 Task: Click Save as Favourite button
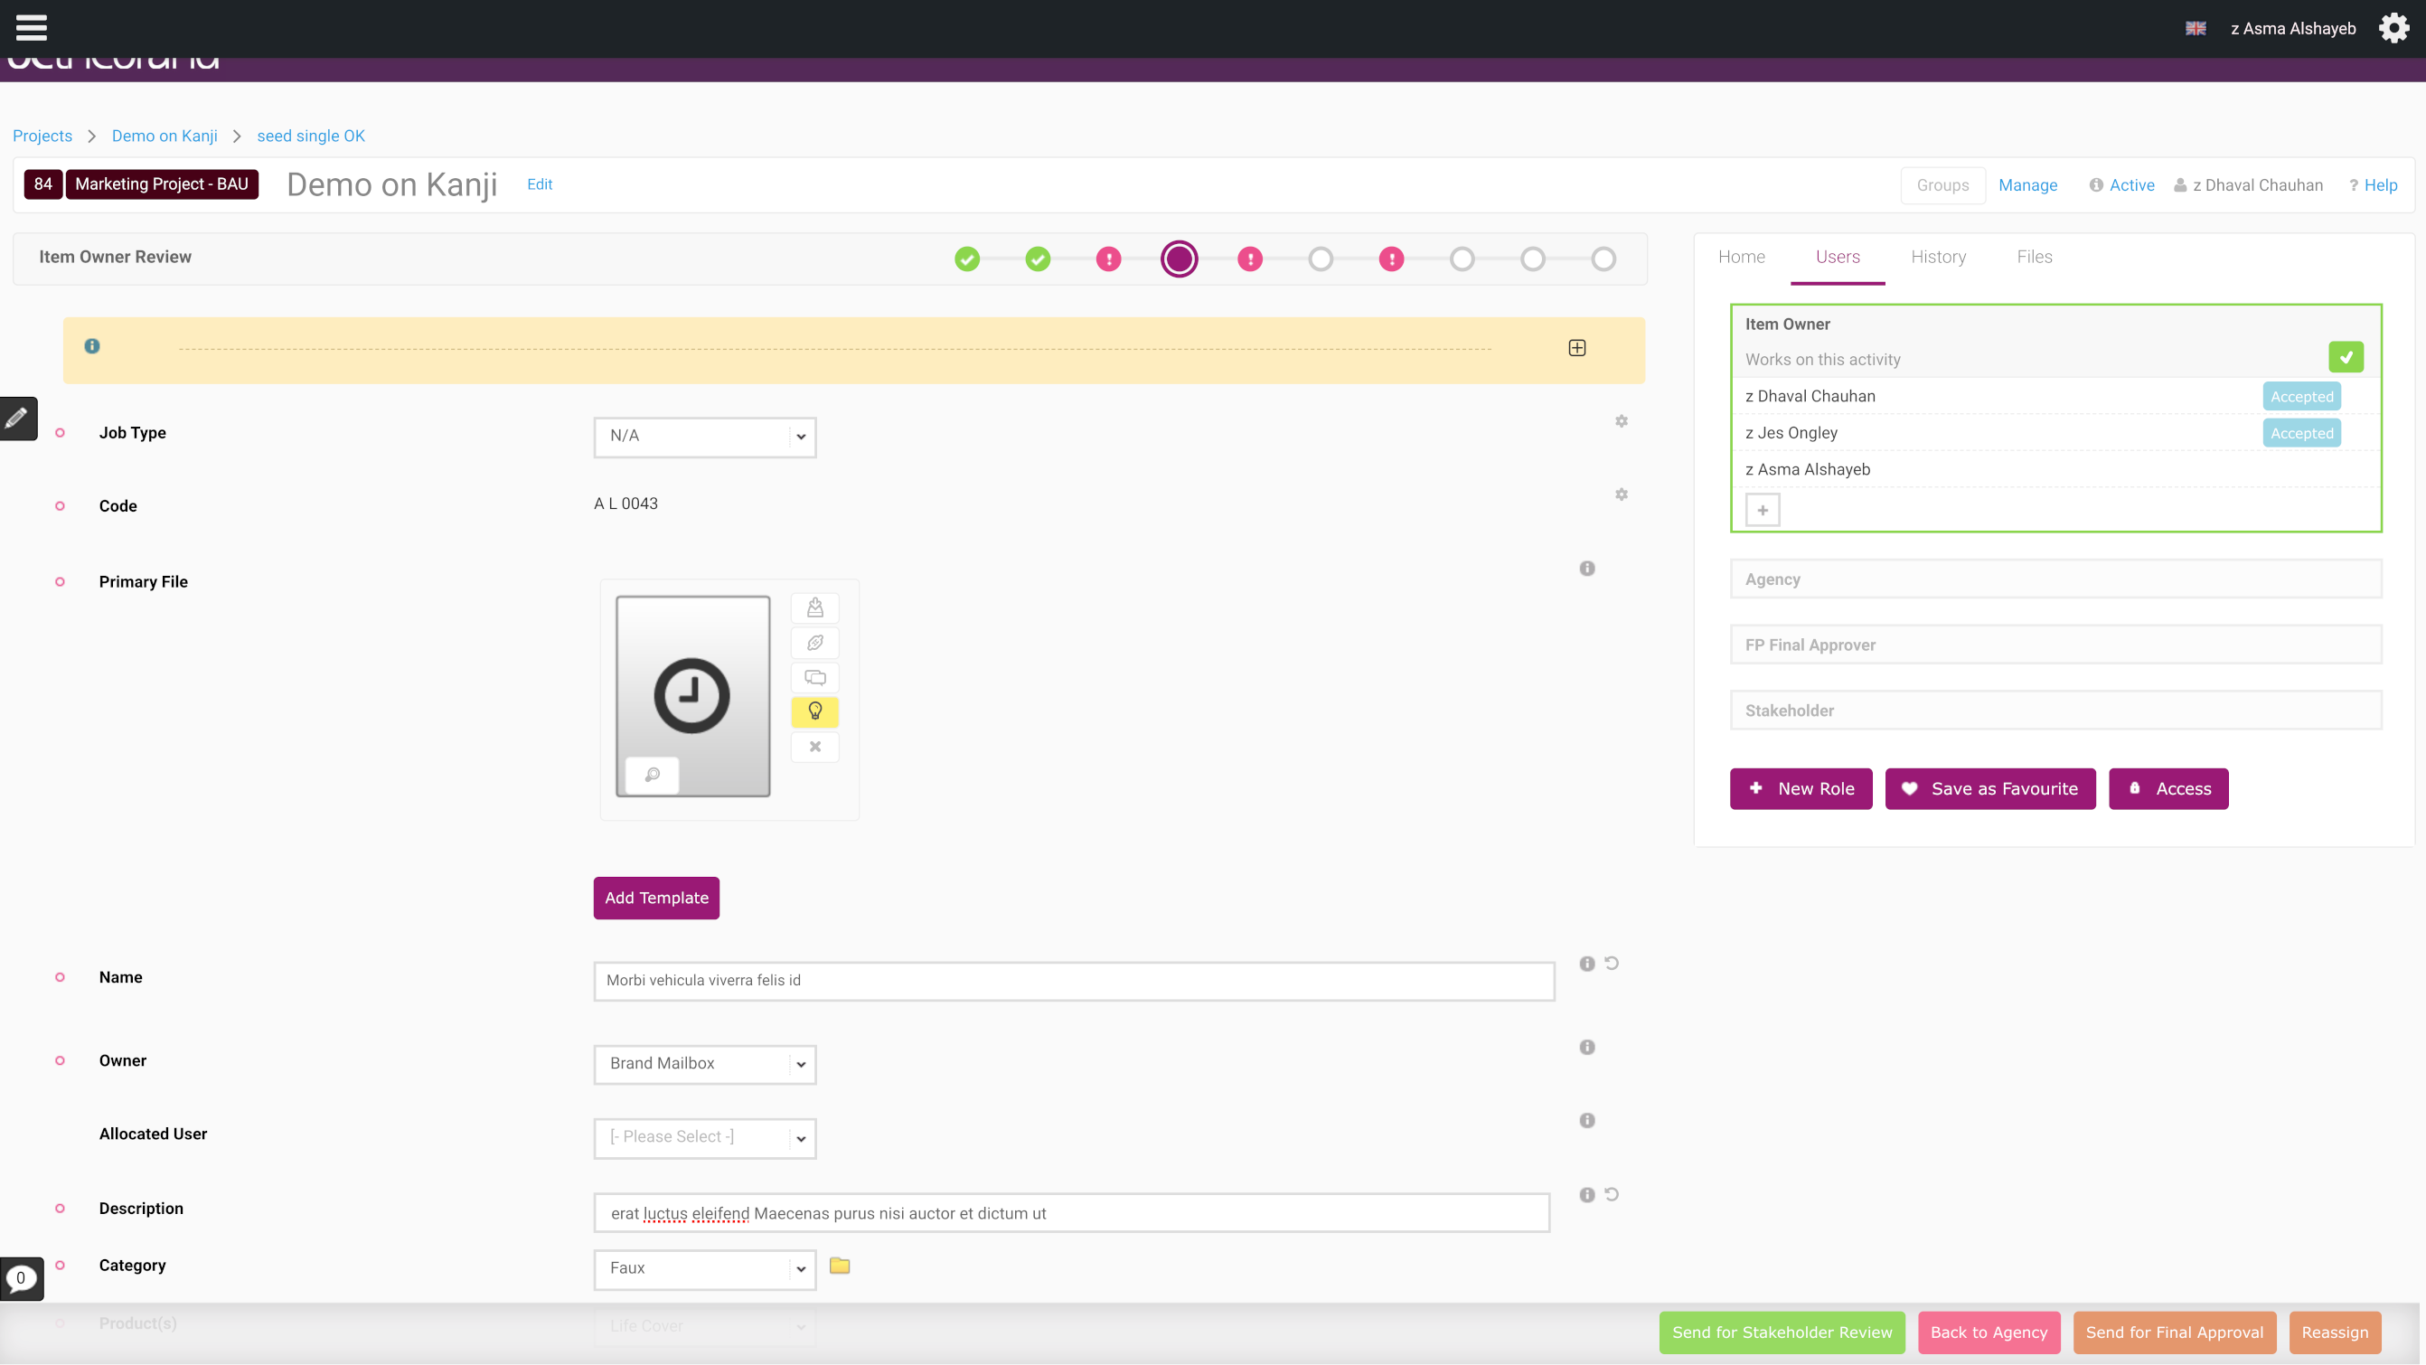(1990, 789)
